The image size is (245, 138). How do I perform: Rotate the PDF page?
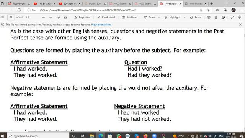58,17
